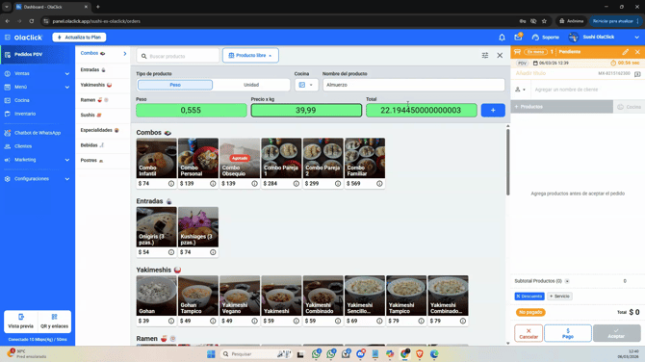Click the Precio x kg field
Image resolution: width=645 pixels, height=362 pixels.
pyautogui.click(x=306, y=111)
